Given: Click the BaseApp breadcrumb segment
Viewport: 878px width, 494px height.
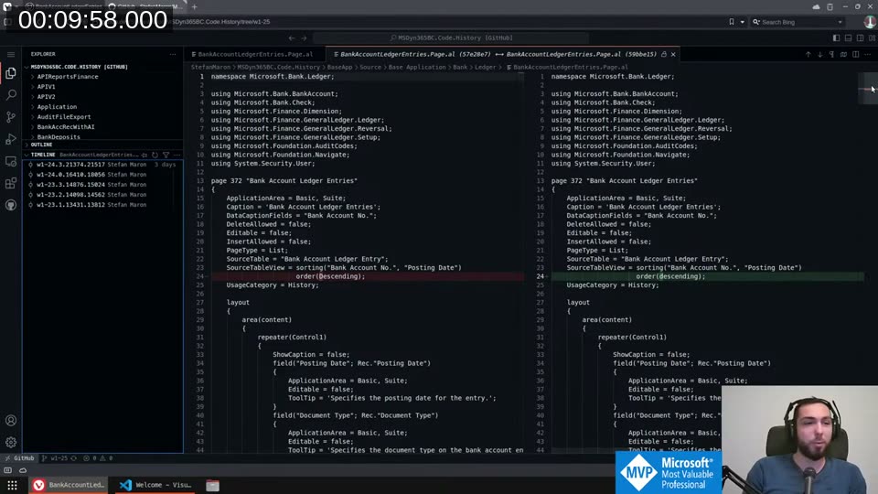Looking at the screenshot, I should 339,67.
